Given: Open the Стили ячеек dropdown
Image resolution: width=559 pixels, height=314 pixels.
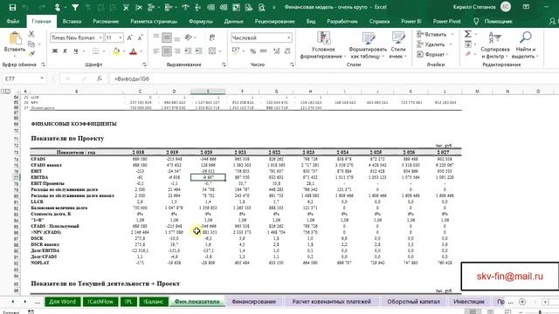Looking at the screenshot, I should [398, 44].
